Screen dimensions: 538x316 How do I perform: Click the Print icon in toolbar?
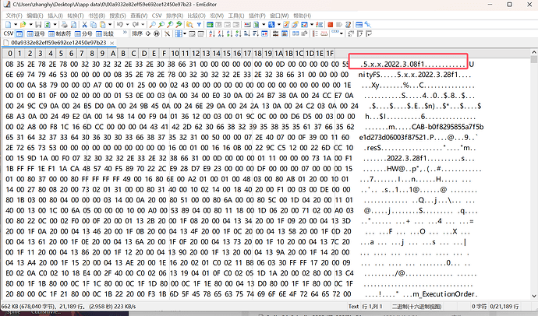pyautogui.click(x=64, y=25)
